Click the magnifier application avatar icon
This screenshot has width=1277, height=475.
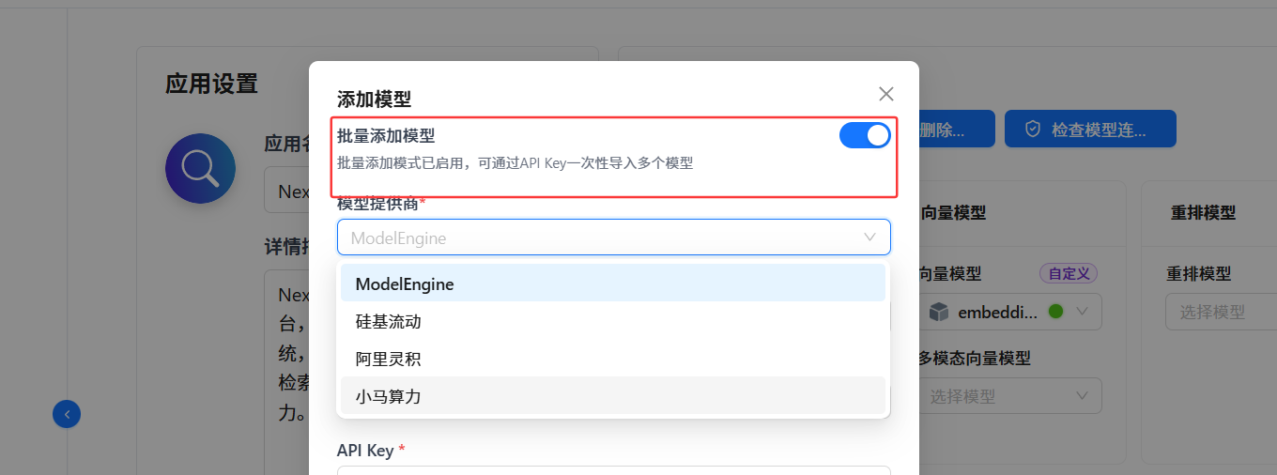tap(200, 169)
